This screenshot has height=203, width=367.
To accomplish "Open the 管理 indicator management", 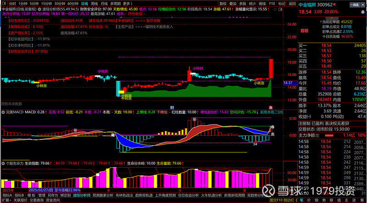I will (42, 196).
